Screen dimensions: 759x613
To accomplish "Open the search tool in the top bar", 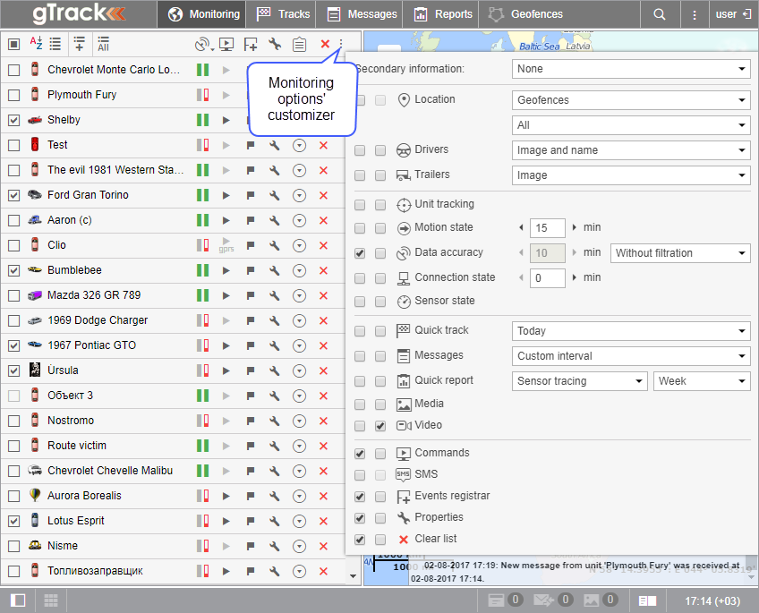I will tap(659, 14).
